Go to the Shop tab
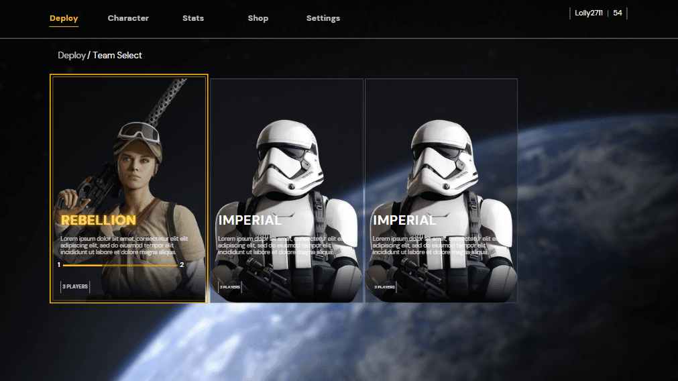Image resolution: width=678 pixels, height=381 pixels. (x=258, y=18)
